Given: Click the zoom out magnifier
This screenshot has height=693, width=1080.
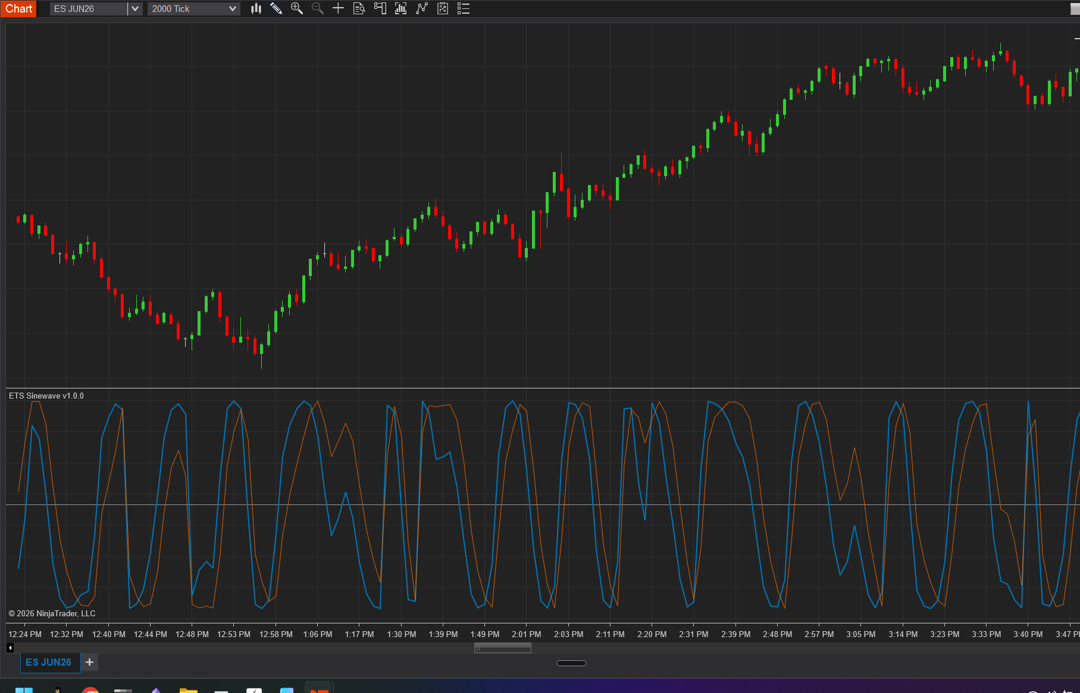Looking at the screenshot, I should [x=317, y=8].
